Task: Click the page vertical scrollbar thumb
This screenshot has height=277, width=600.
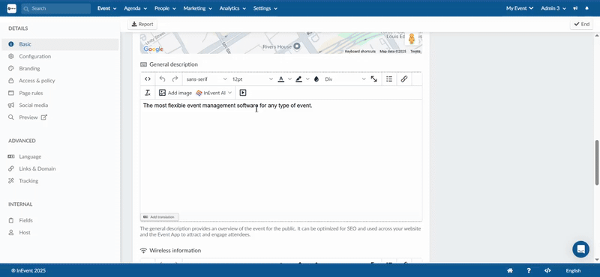Action: tap(597, 162)
